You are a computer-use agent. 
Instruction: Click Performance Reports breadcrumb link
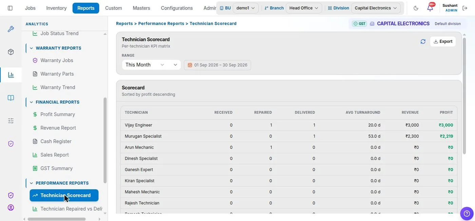pyautogui.click(x=161, y=24)
